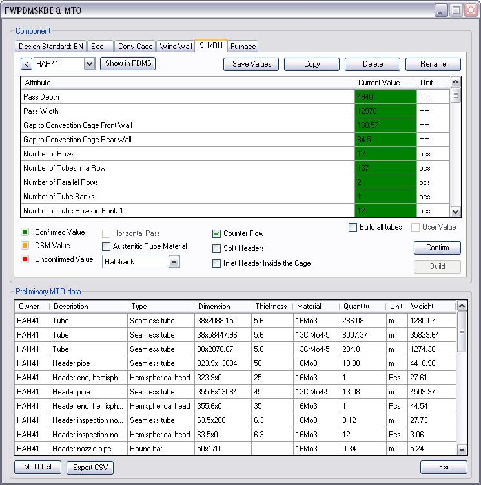Viewport: 481px width, 485px height.
Task: Open the Furnace tab
Action: (x=243, y=47)
